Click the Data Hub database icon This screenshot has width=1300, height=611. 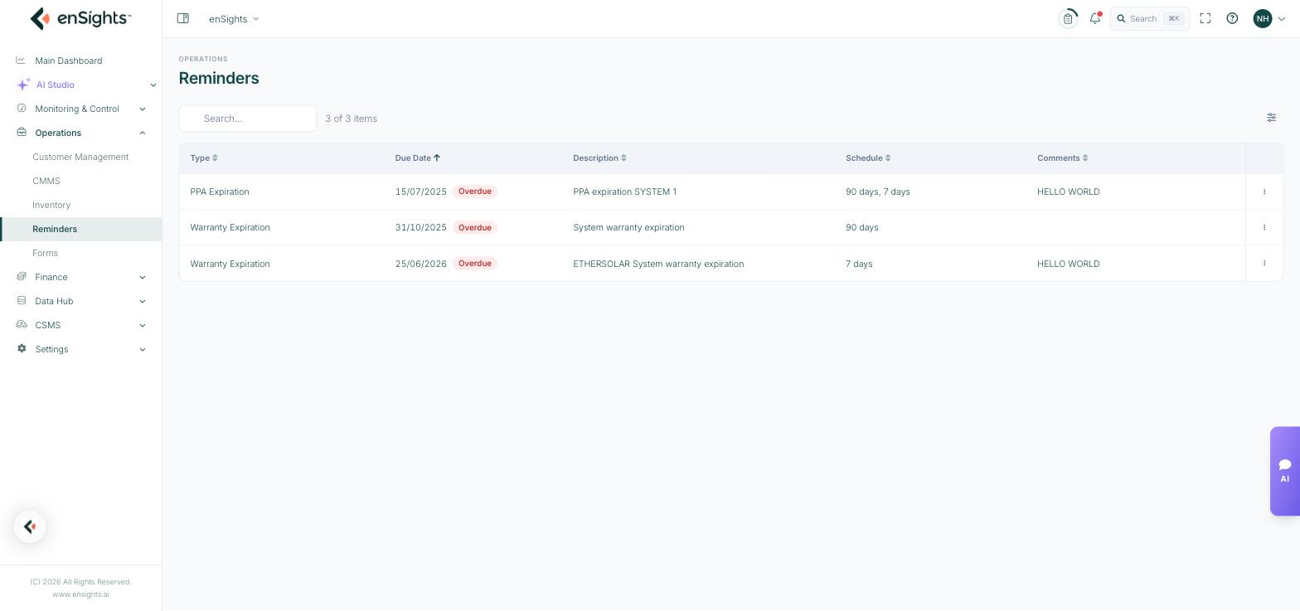click(x=22, y=300)
